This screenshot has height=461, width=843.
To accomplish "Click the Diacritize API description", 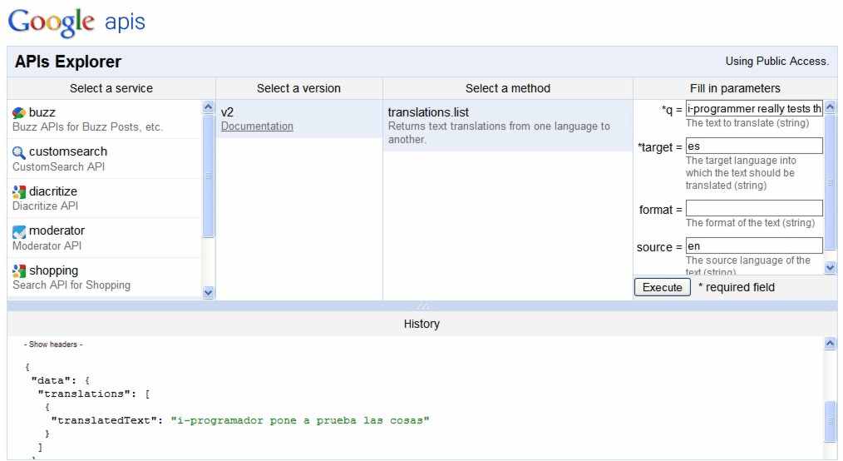I will click(45, 206).
